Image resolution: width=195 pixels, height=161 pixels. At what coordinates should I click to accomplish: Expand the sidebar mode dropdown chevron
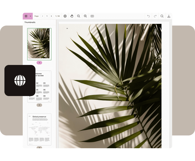click(x=30, y=16)
